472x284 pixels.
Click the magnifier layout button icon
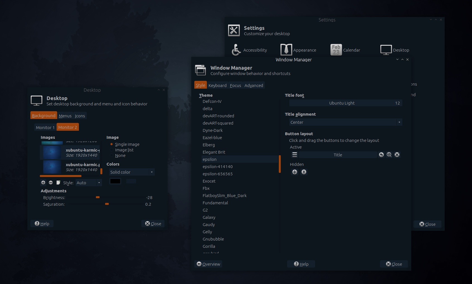coord(389,155)
